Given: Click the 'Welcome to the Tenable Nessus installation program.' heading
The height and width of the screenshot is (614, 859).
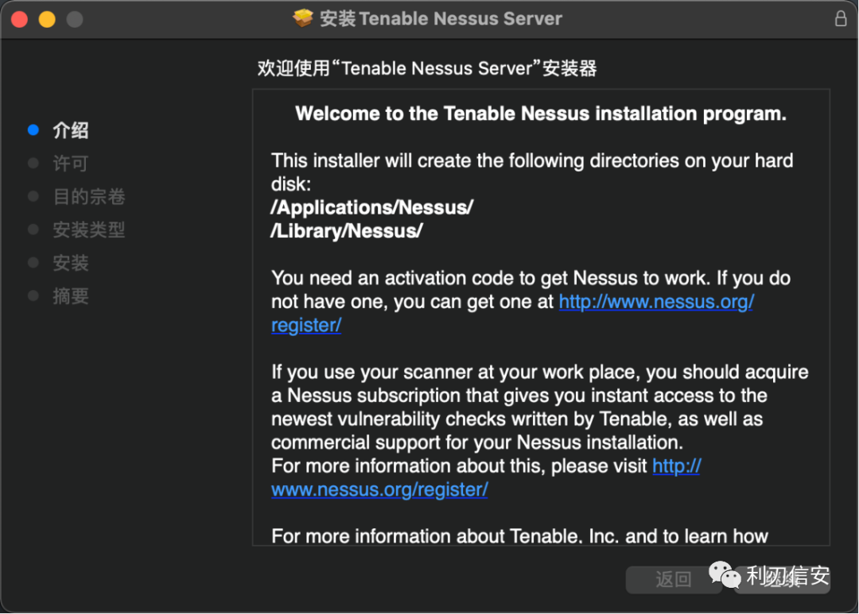Looking at the screenshot, I should point(541,114).
